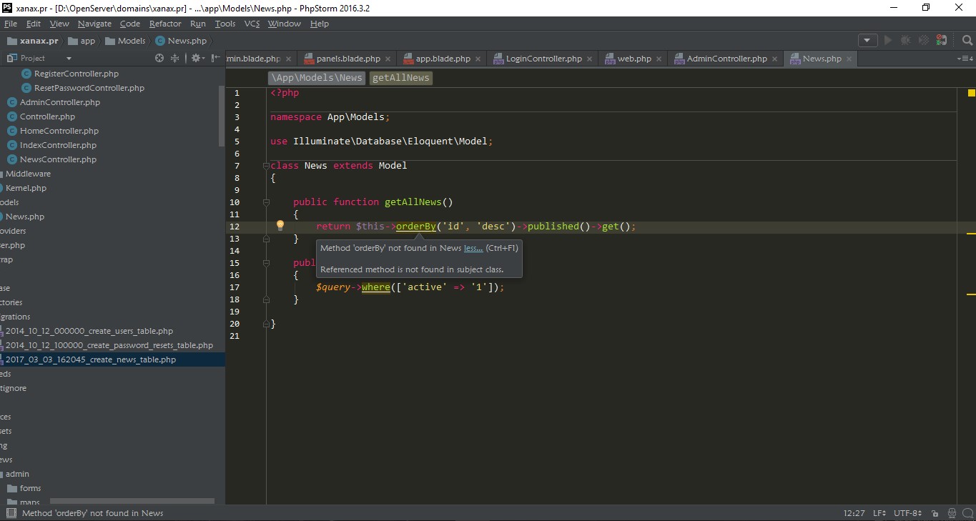The width and height of the screenshot is (976, 521).
Task: Select AdminController.php in the project tree
Action: coord(60,102)
